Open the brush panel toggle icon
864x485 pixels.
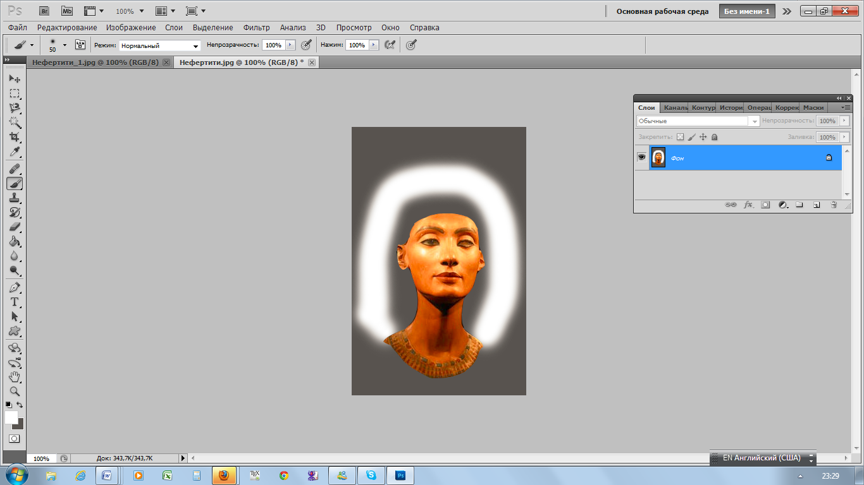pyautogui.click(x=80, y=45)
